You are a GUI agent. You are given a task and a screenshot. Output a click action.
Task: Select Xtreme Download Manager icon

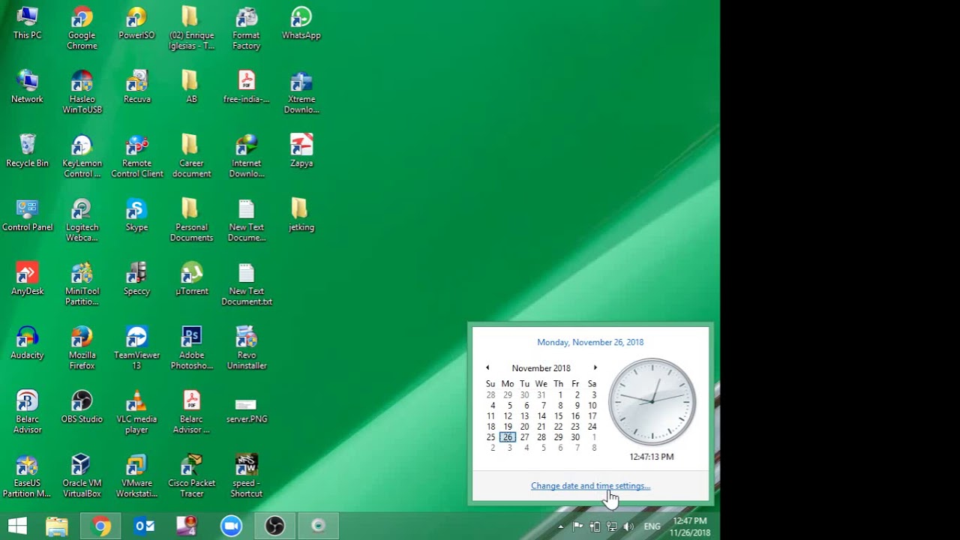[x=301, y=92]
